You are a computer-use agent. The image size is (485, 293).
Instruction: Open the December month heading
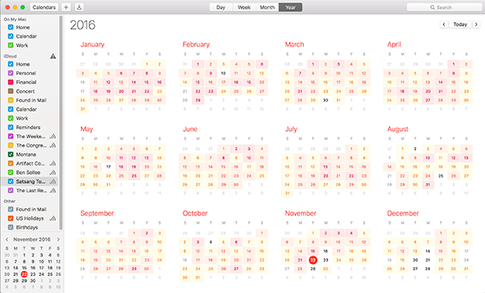coord(403,214)
